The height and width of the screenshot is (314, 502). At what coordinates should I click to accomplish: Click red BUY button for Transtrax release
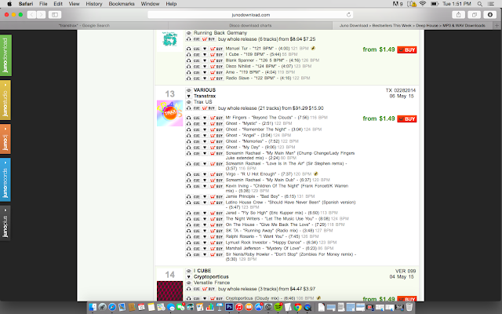click(x=407, y=119)
